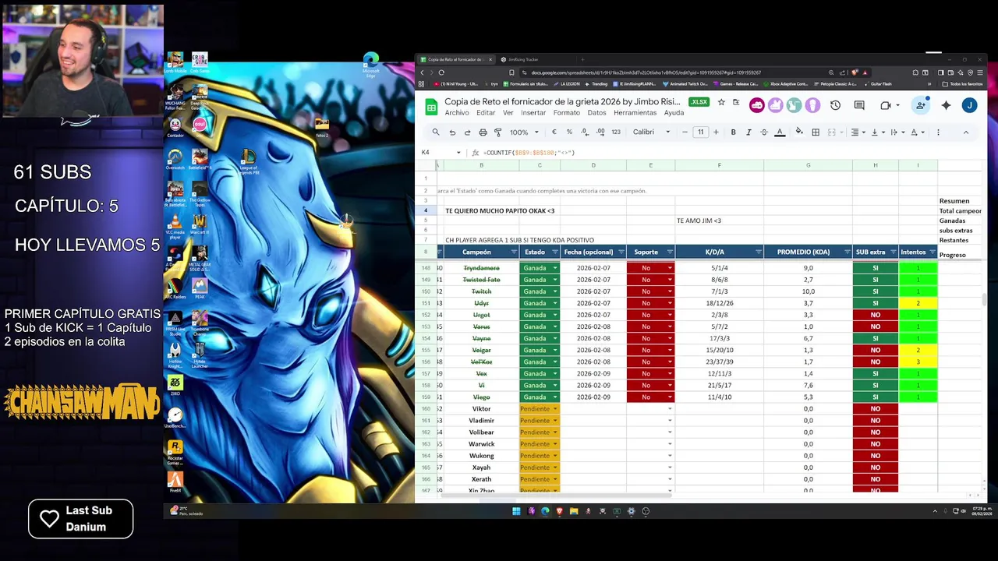Screen dimensions: 998x561
Task: Open Estado dropdown for Xayah row
Action: pos(554,467)
